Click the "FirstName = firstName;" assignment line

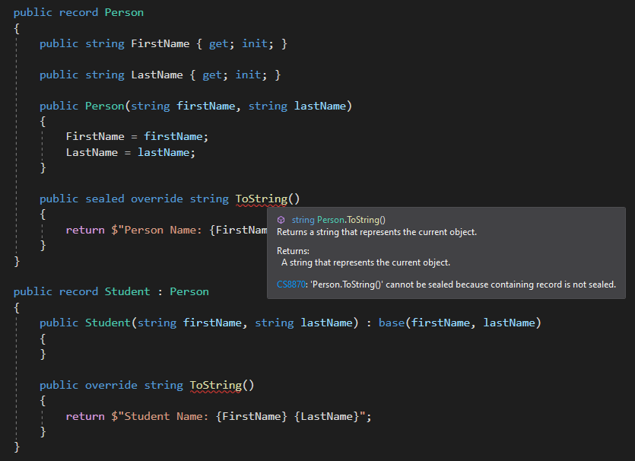click(x=137, y=136)
